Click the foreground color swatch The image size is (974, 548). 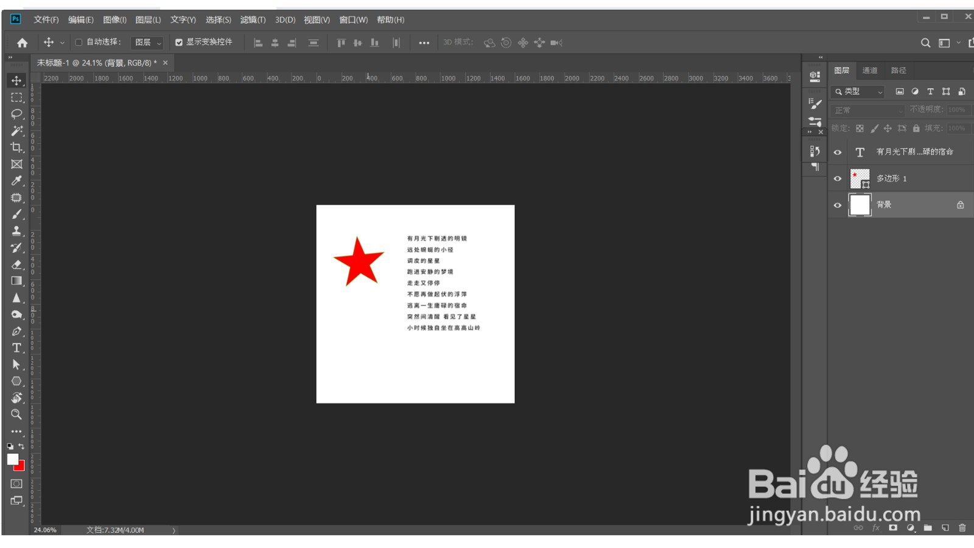13,459
